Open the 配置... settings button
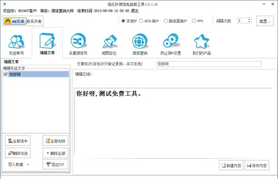 [x=265, y=21]
